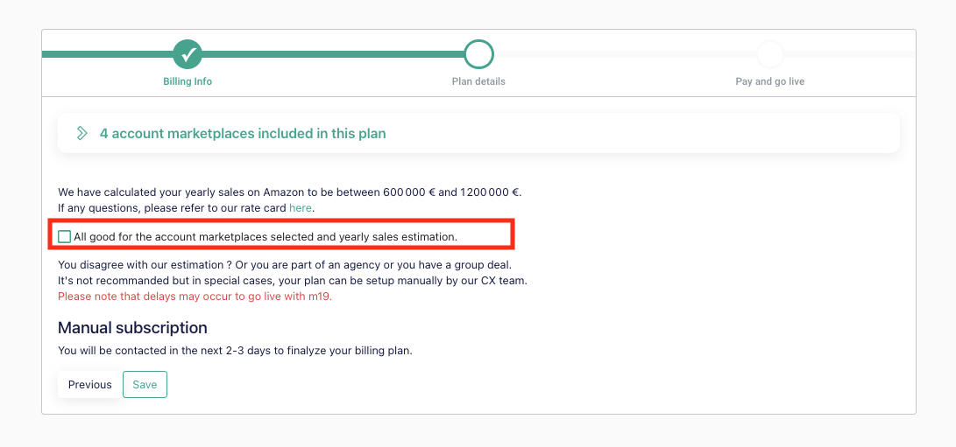Open the Pay and go live step label
This screenshot has height=447, width=956.
pyautogui.click(x=770, y=81)
